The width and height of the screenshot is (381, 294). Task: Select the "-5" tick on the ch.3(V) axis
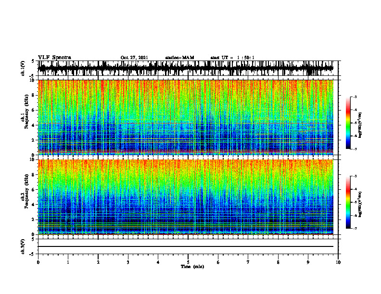(33, 254)
